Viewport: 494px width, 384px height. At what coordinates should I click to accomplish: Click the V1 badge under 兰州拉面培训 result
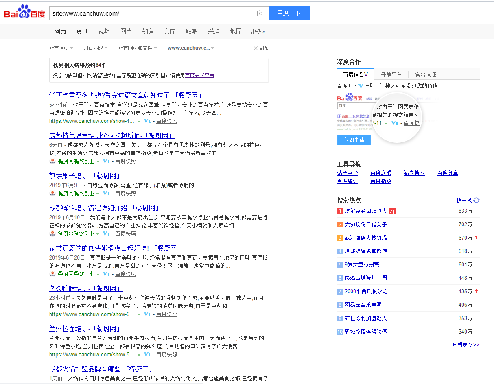pos(147,355)
